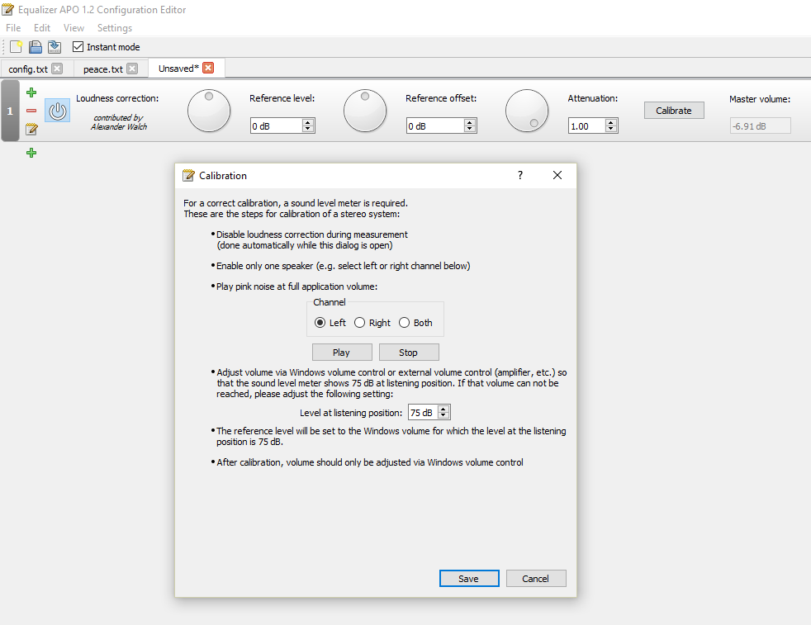
Task: Click the Attenuation dial
Action: (527, 111)
